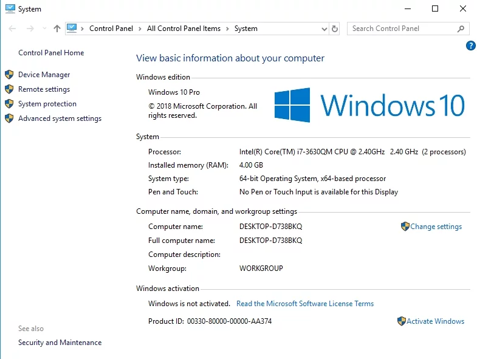Click the search magnifier icon
The width and height of the screenshot is (477, 359).
coord(461,29)
